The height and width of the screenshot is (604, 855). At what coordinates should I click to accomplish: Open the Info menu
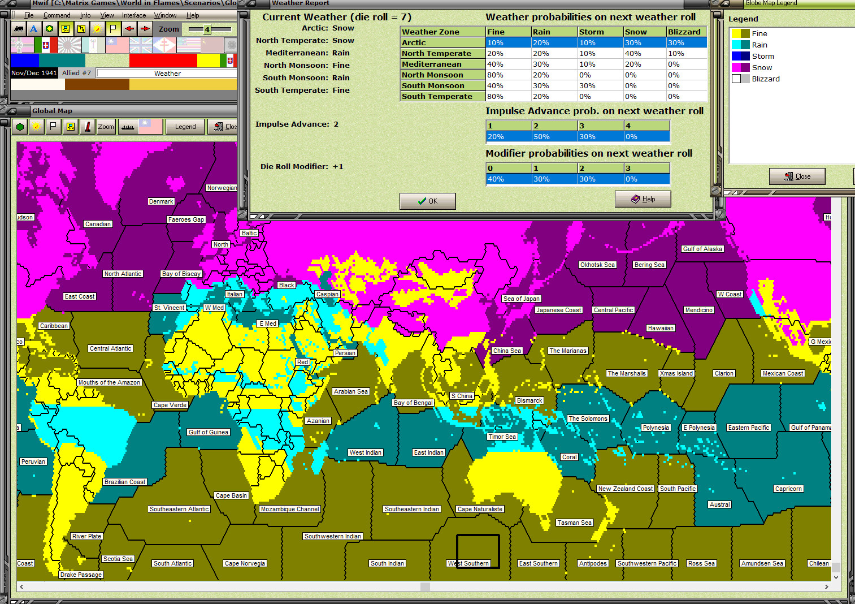click(85, 15)
